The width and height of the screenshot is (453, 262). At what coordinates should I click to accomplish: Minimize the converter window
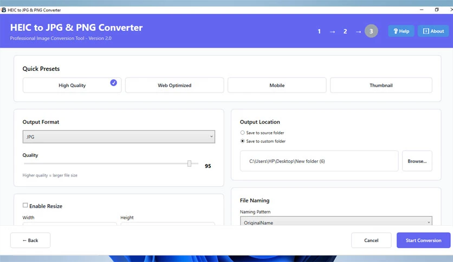(x=422, y=10)
